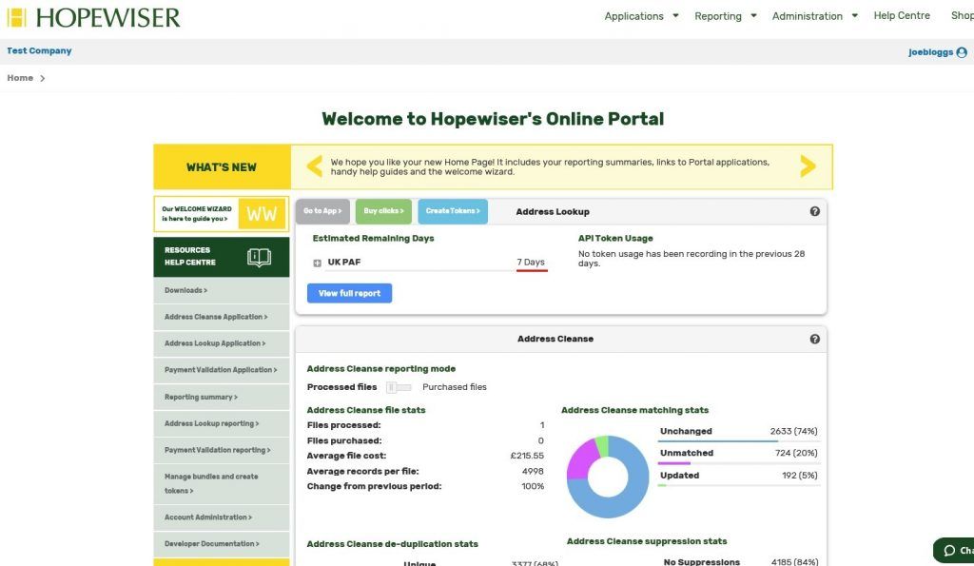Image resolution: width=974 pixels, height=566 pixels.
Task: Open the chat widget
Action: coord(954,550)
